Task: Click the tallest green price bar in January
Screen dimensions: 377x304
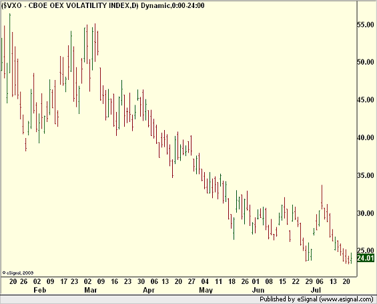Action: click(x=10, y=43)
